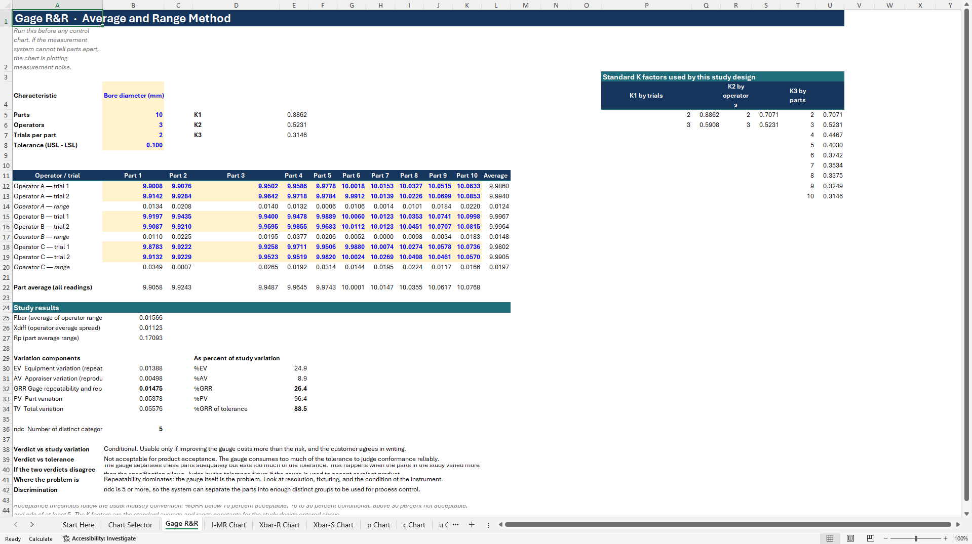Select the active Gage R&R tab
This screenshot has width=972, height=544.
tap(182, 524)
